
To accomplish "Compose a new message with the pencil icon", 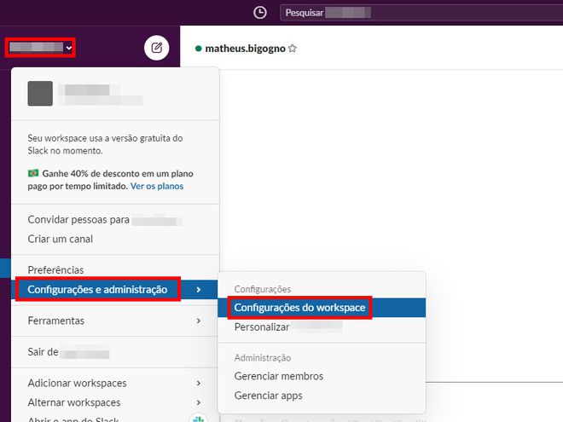I will 157,48.
